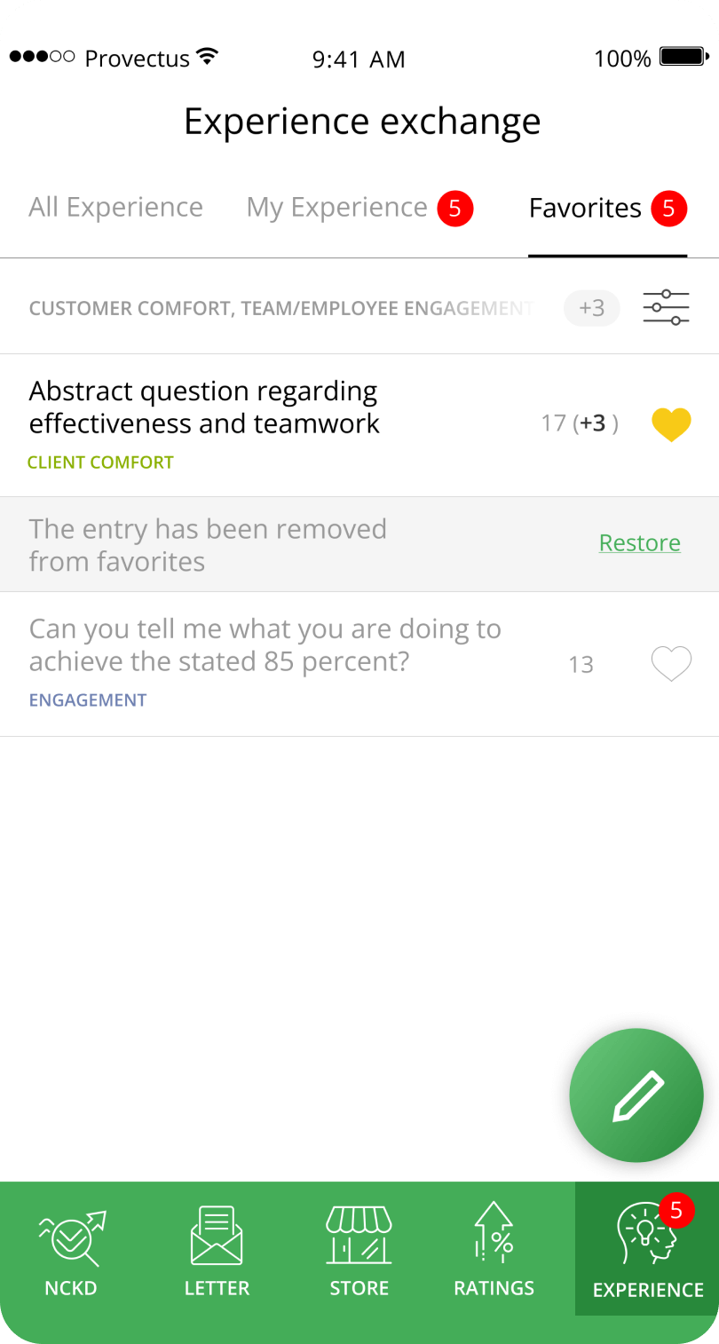
Task: Open the stated 85 percent question
Action: pyautogui.click(x=265, y=645)
